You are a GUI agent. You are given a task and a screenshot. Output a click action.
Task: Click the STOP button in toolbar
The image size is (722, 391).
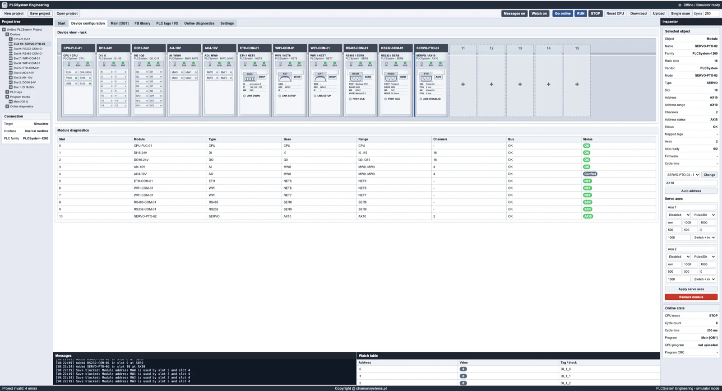point(596,14)
